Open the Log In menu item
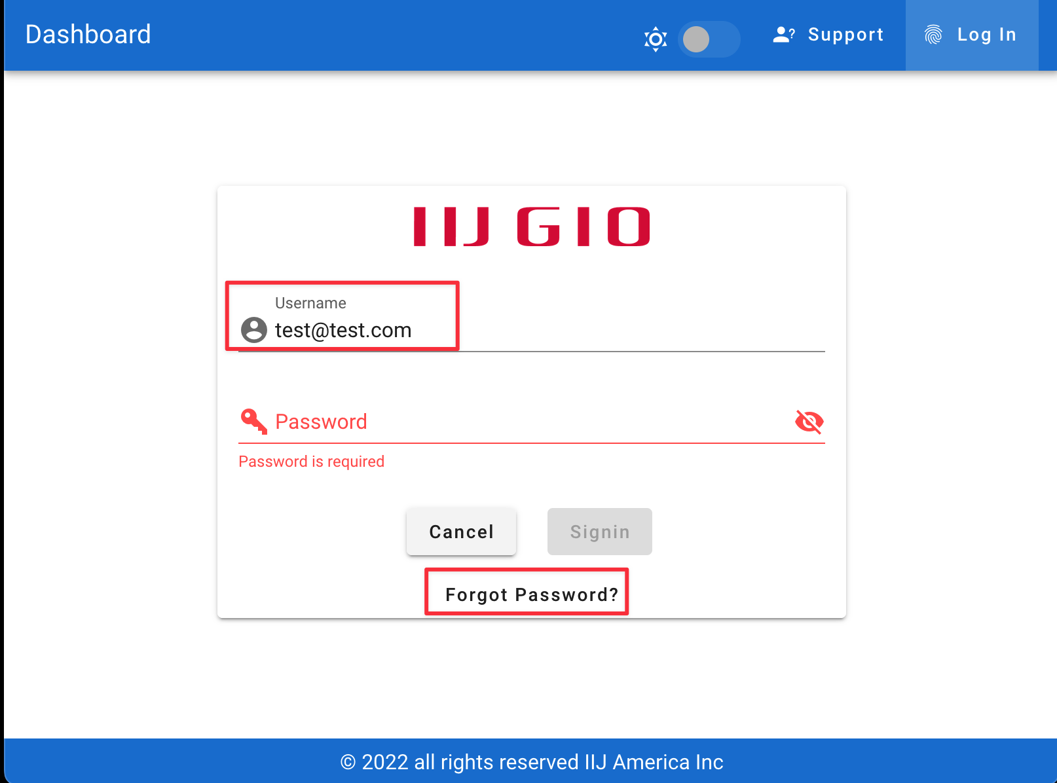Screen dimensions: 1057x783 [971, 35]
